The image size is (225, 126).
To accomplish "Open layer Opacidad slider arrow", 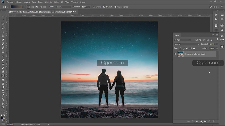I will 217,44.
